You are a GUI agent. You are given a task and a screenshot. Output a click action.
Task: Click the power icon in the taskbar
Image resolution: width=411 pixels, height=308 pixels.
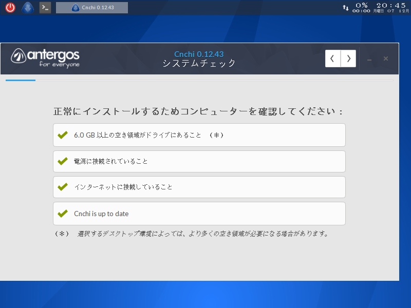(x=9, y=7)
